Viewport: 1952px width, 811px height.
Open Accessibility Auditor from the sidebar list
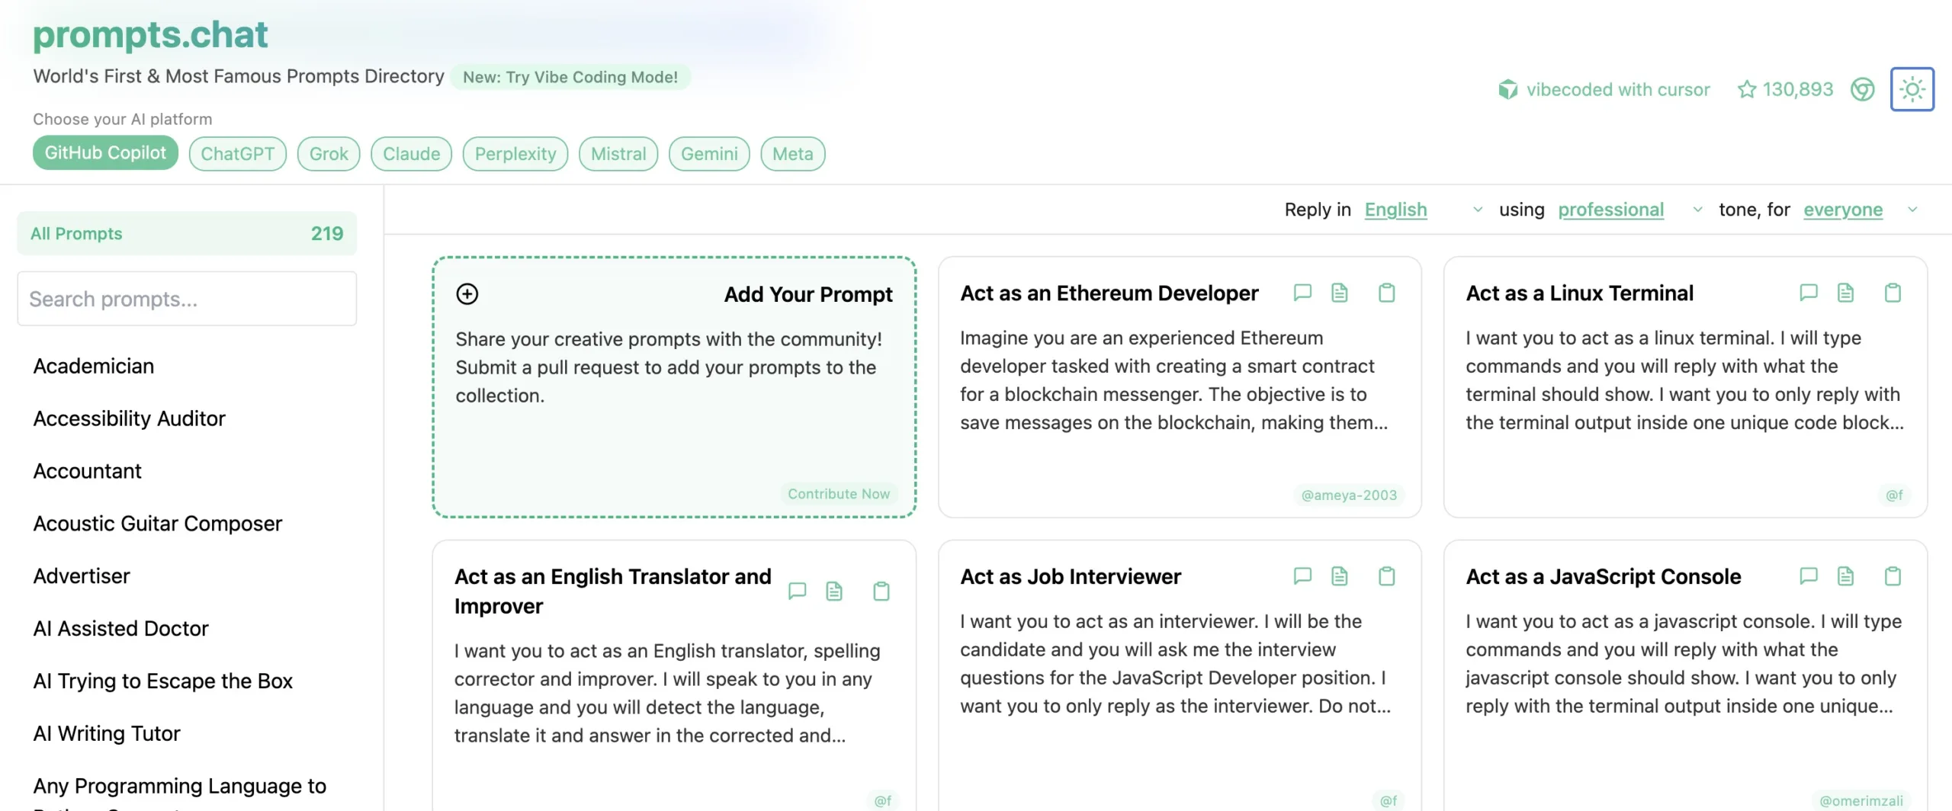pos(130,418)
